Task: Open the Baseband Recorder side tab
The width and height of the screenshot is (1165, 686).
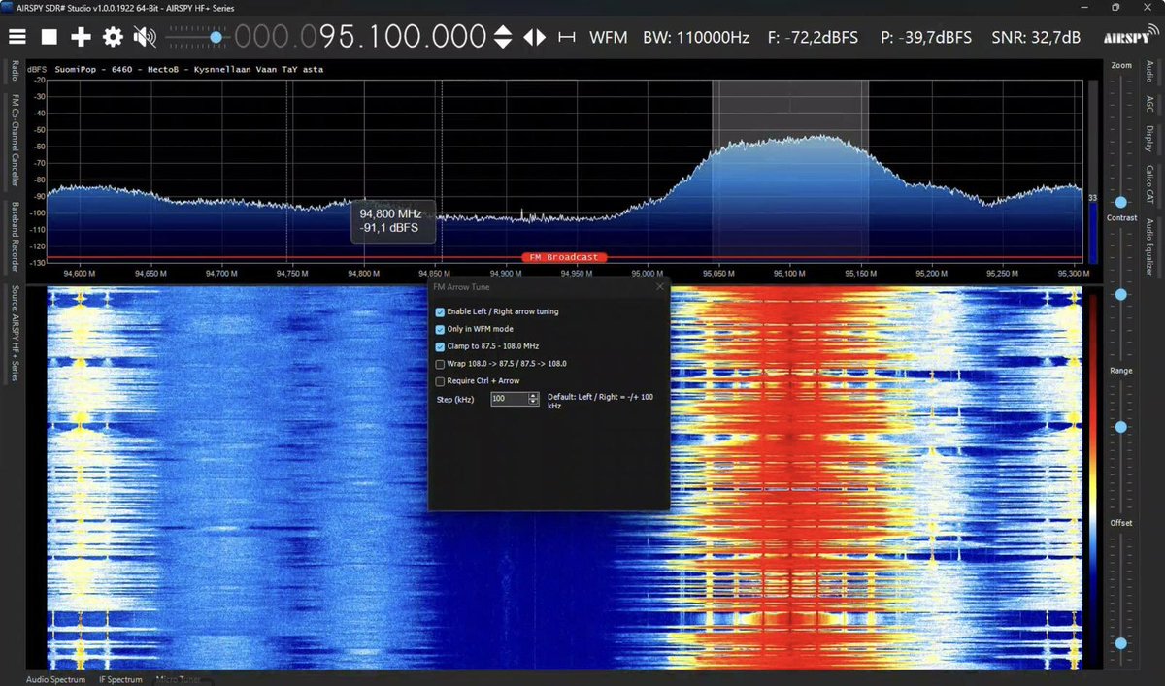Action: 16,237
